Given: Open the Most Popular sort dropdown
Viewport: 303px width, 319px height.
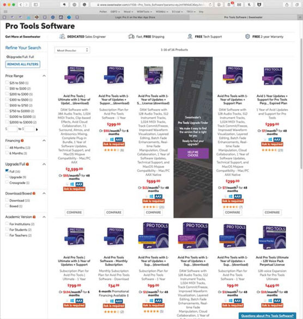Looking at the screenshot, I should click(x=72, y=50).
